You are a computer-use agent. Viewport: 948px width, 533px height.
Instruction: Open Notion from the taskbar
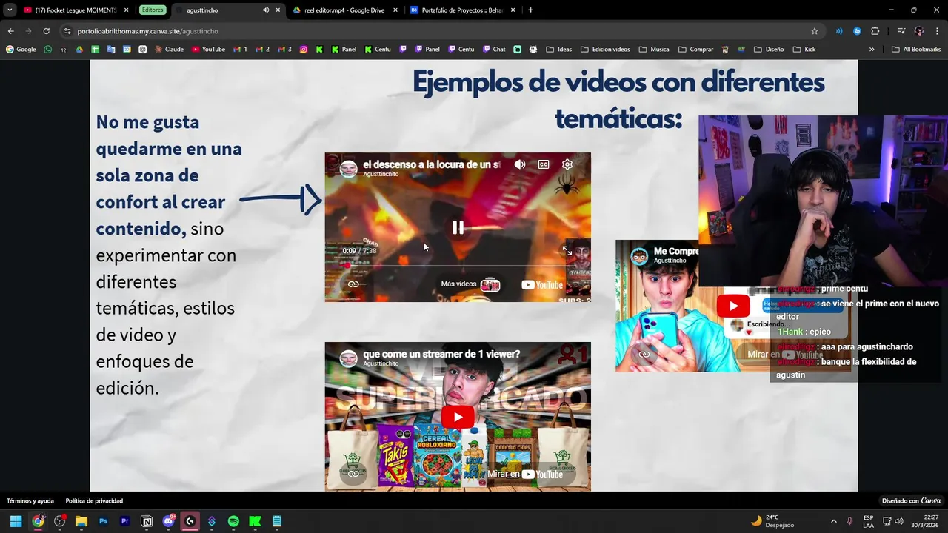(147, 521)
